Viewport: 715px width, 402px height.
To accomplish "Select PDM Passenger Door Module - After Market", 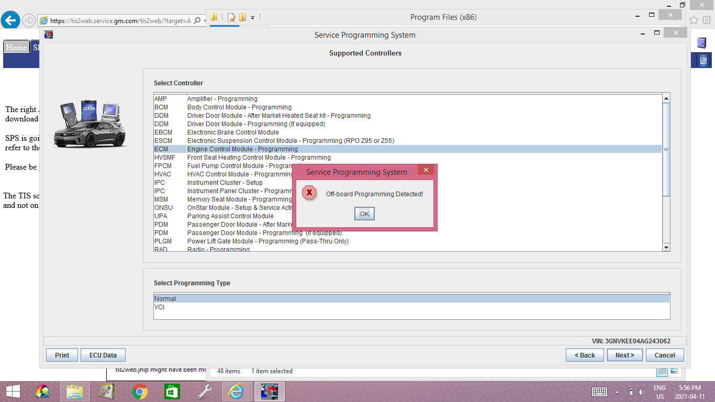I will [x=408, y=225].
